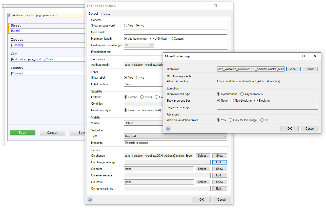Image resolution: width=326 pixels, height=209 pixels.
Task: Click Show button for On enter event
Action: click(219, 169)
